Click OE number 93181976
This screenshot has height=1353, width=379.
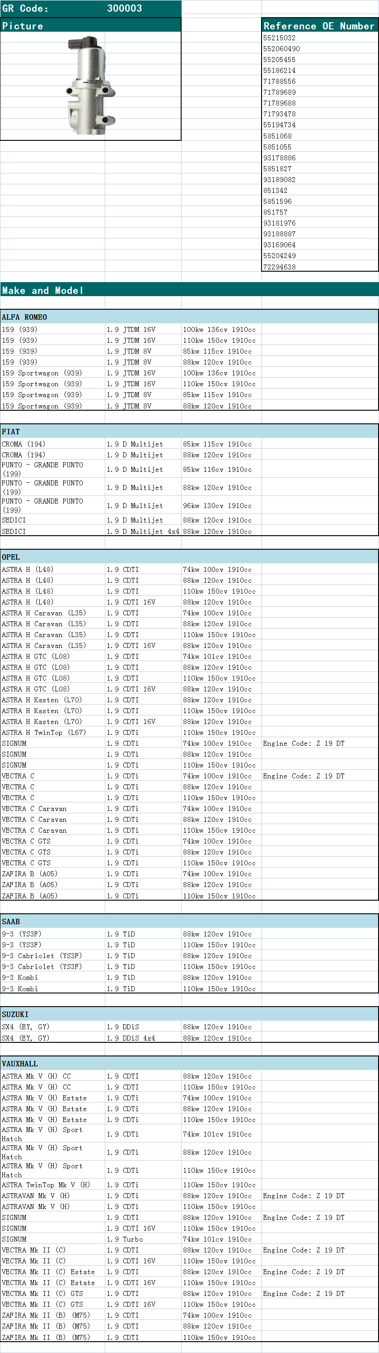(x=280, y=223)
